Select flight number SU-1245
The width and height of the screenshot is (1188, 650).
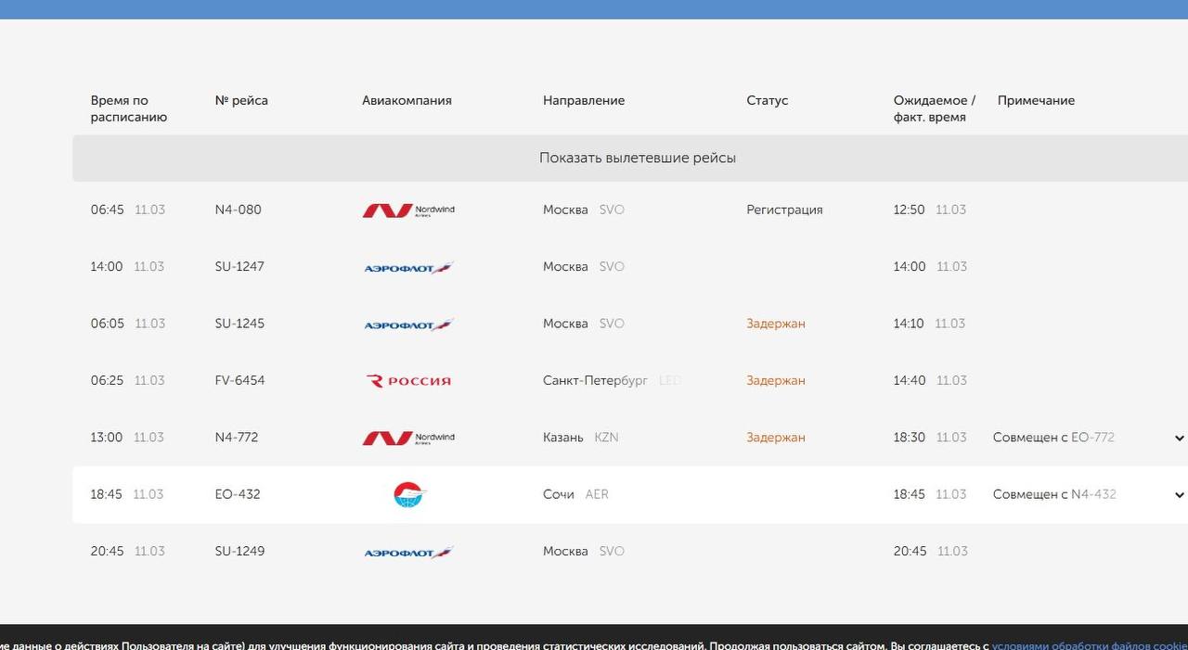239,324
